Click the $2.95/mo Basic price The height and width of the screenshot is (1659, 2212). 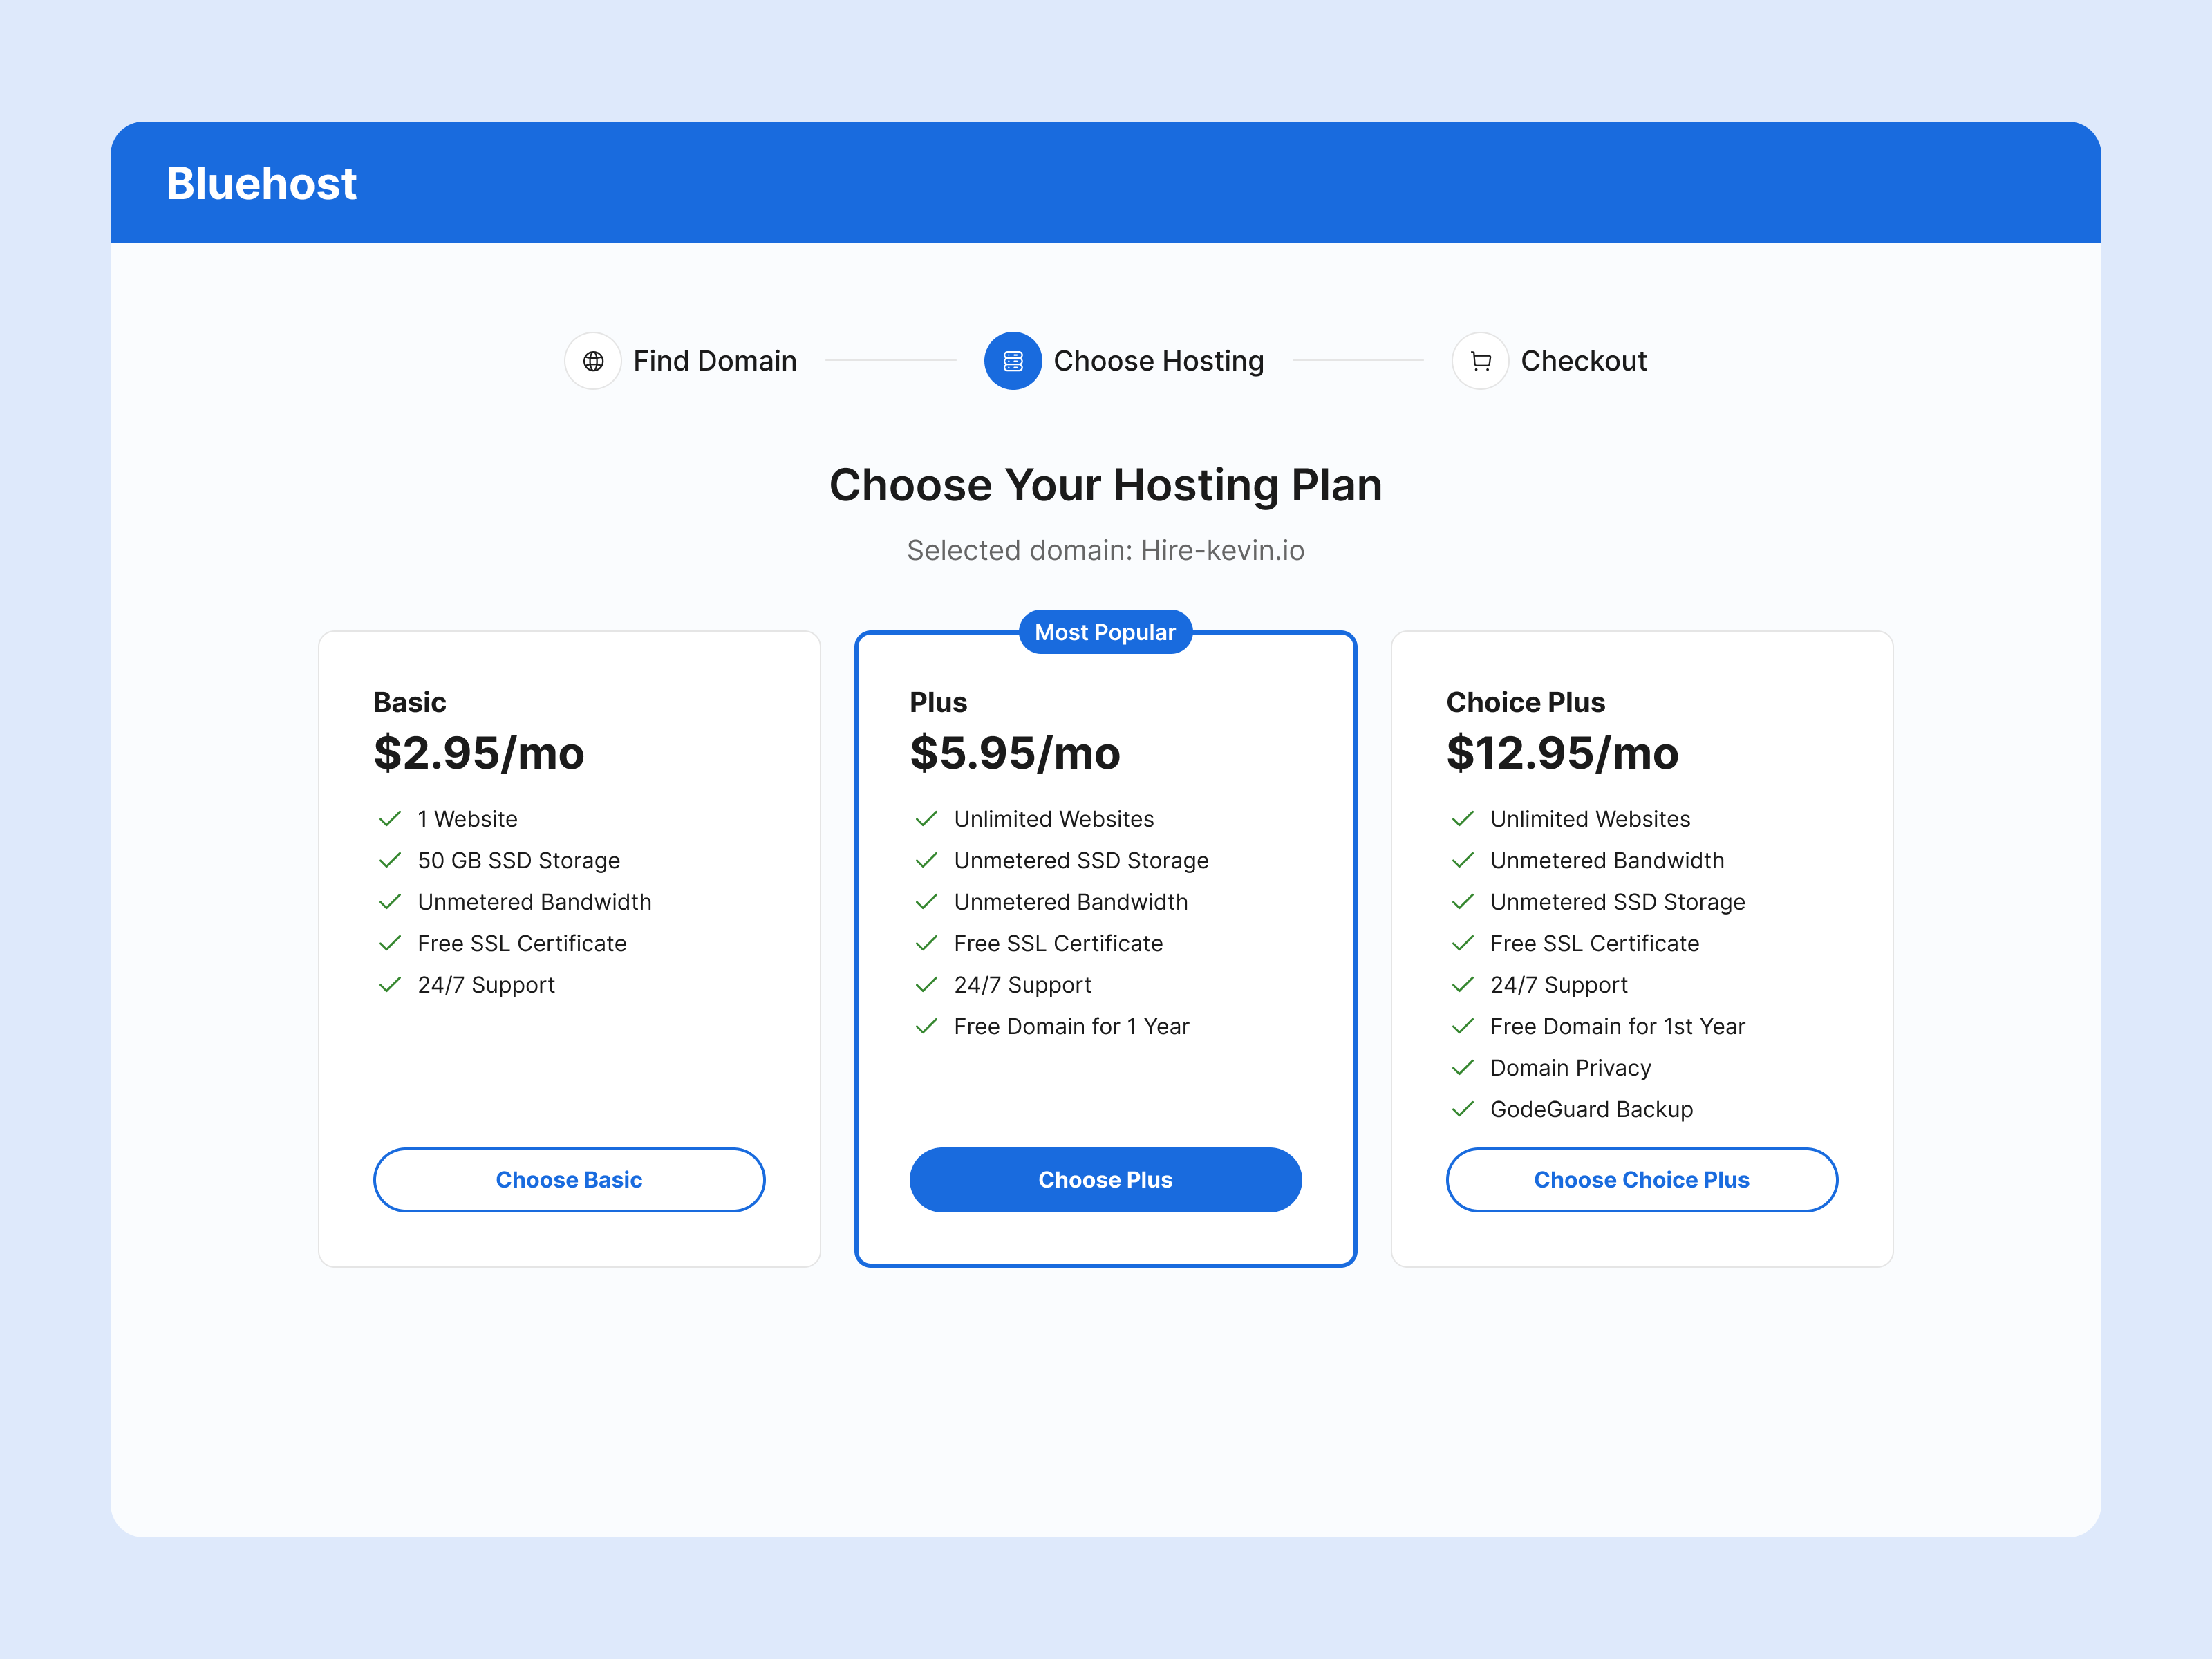click(479, 753)
